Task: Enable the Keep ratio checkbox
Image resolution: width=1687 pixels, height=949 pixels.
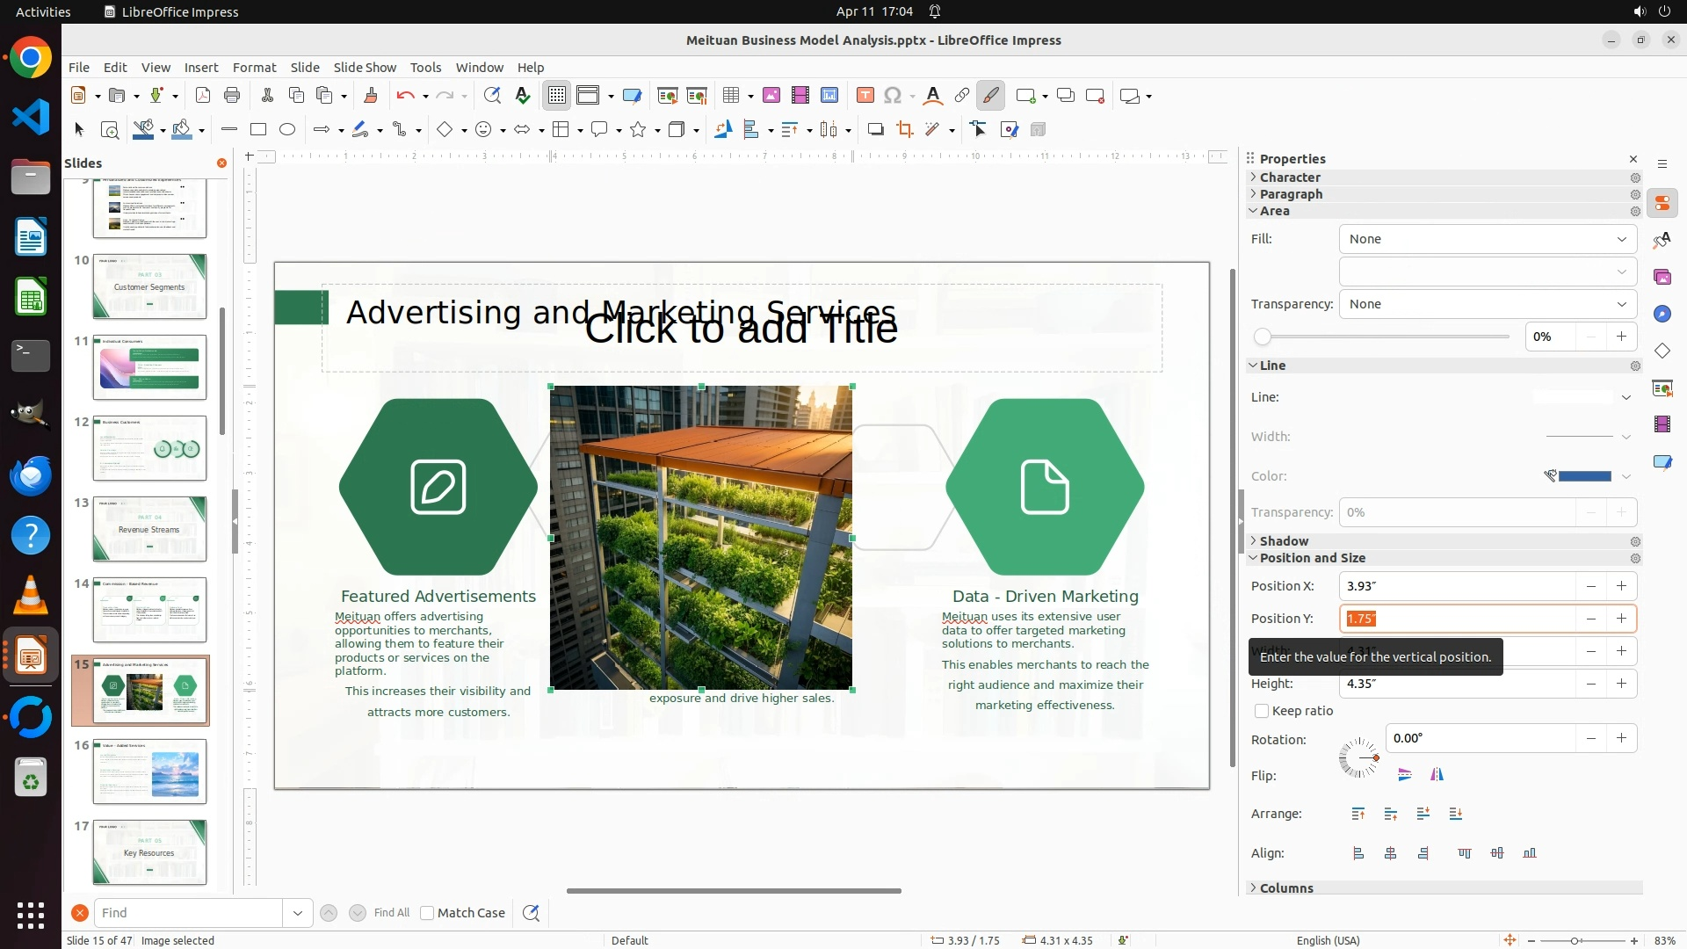Action: coord(1262,711)
